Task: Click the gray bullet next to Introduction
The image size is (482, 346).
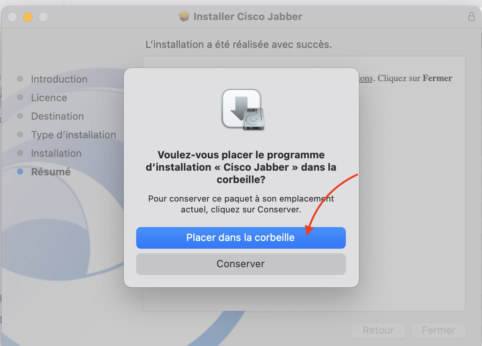Action: [x=20, y=79]
